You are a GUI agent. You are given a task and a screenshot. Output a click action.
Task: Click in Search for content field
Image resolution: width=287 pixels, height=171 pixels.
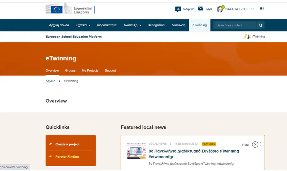pos(235,25)
